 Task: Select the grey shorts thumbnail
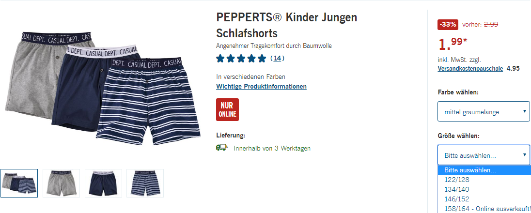click(62, 183)
